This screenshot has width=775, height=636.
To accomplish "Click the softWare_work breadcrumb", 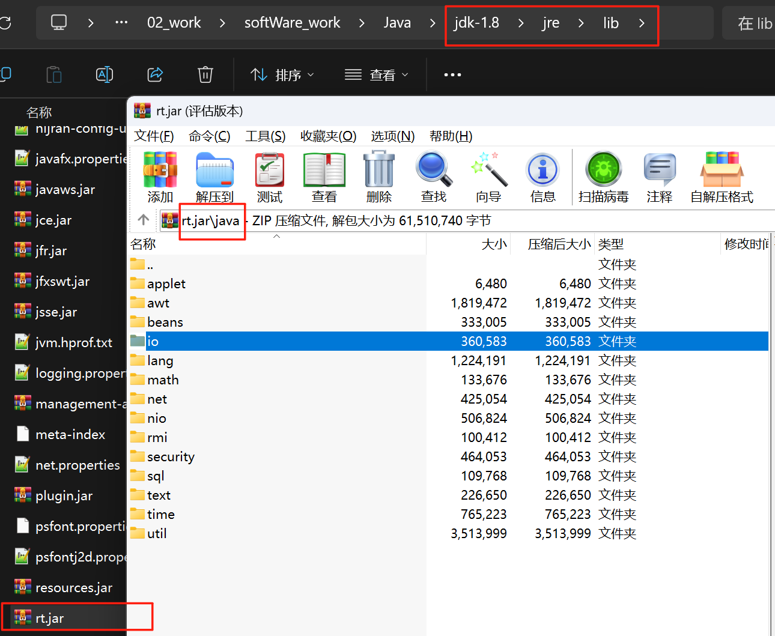I will [x=292, y=23].
